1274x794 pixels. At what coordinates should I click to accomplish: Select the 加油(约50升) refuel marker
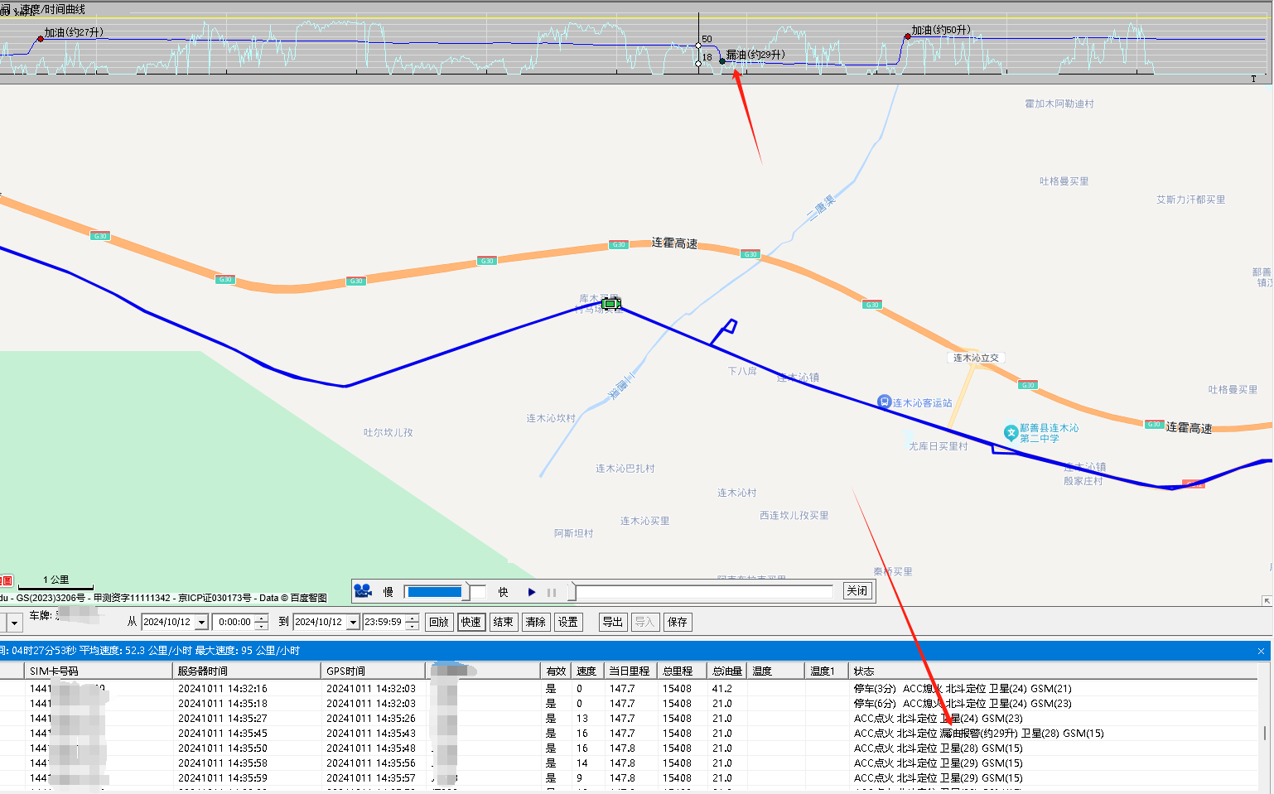[x=908, y=36]
